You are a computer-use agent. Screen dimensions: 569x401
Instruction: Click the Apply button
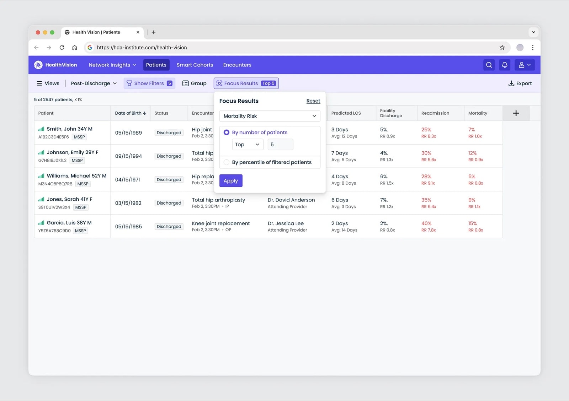[x=231, y=181]
